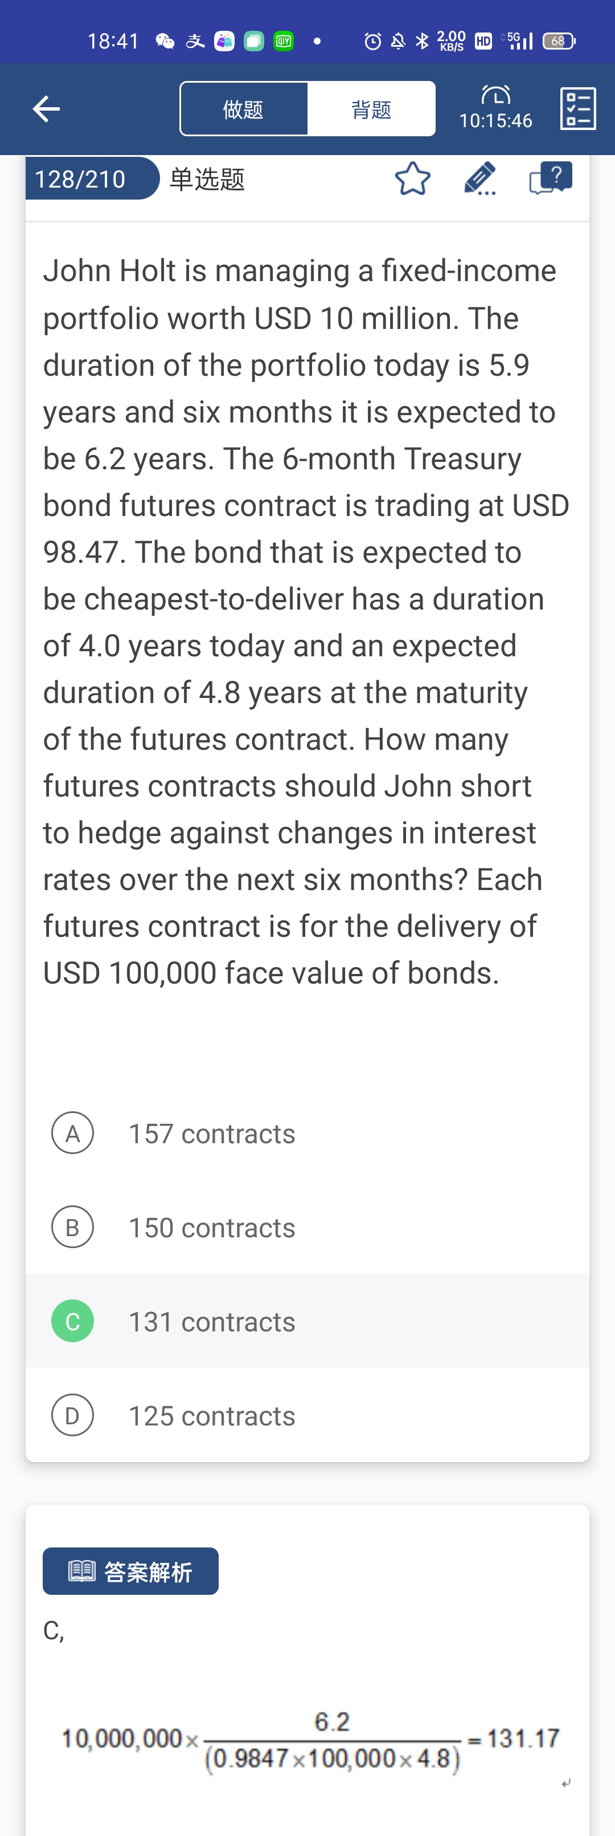Switch to the 背题 tab
This screenshot has width=615, height=1836.
pos(371,109)
